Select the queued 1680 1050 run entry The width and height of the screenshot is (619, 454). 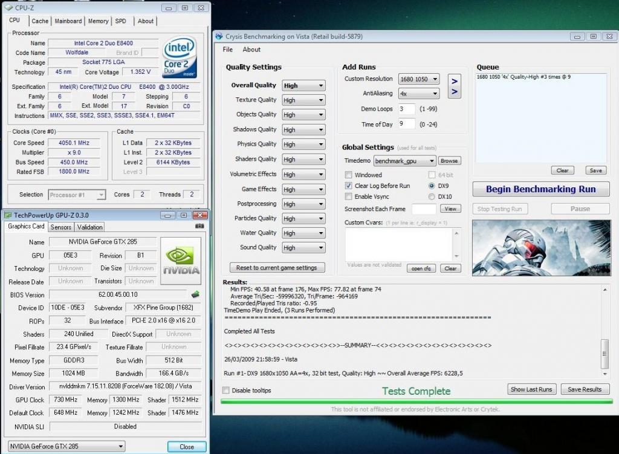pyautogui.click(x=523, y=77)
